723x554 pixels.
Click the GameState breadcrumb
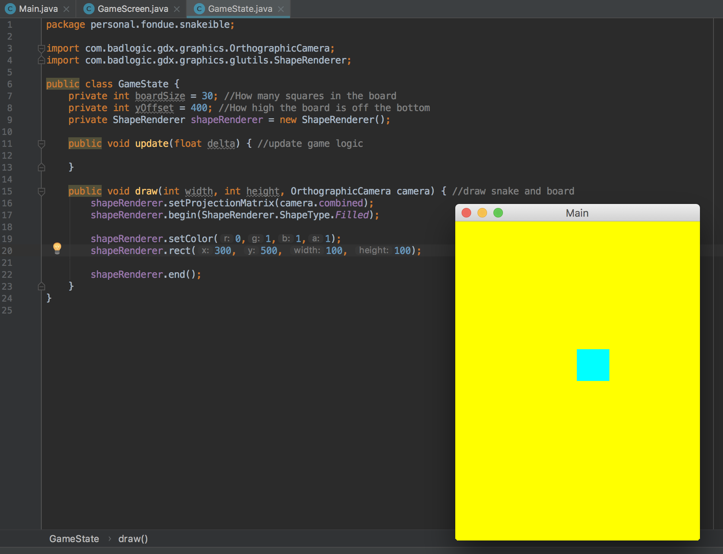74,539
